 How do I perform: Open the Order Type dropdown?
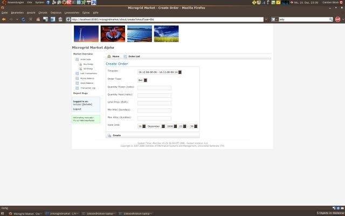[x=145, y=80]
